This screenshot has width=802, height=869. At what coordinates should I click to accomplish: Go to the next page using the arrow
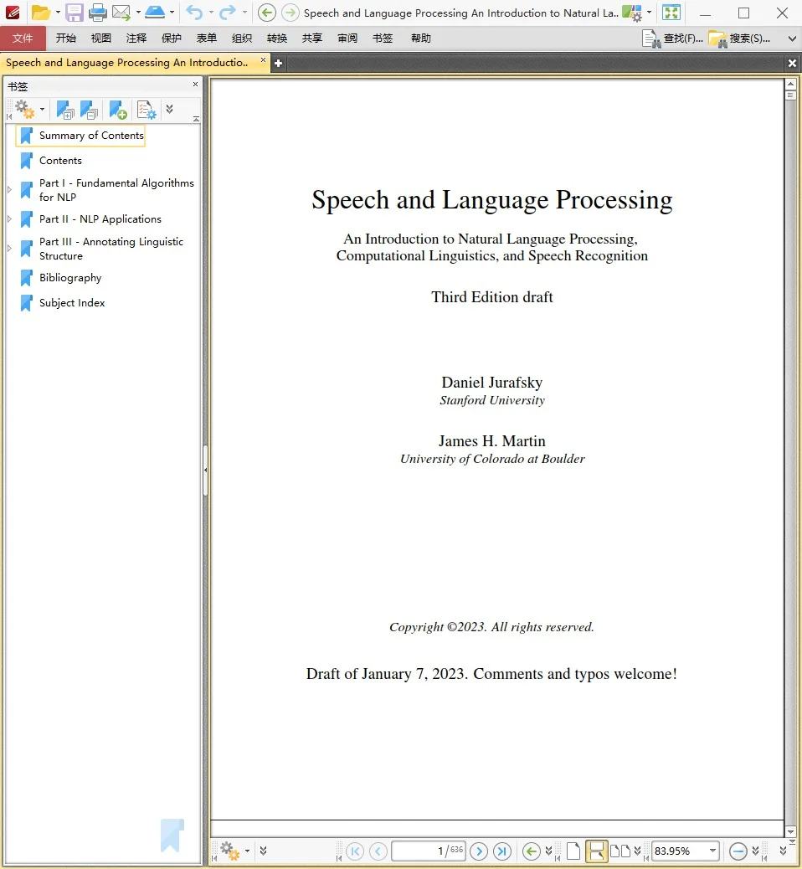(x=479, y=851)
